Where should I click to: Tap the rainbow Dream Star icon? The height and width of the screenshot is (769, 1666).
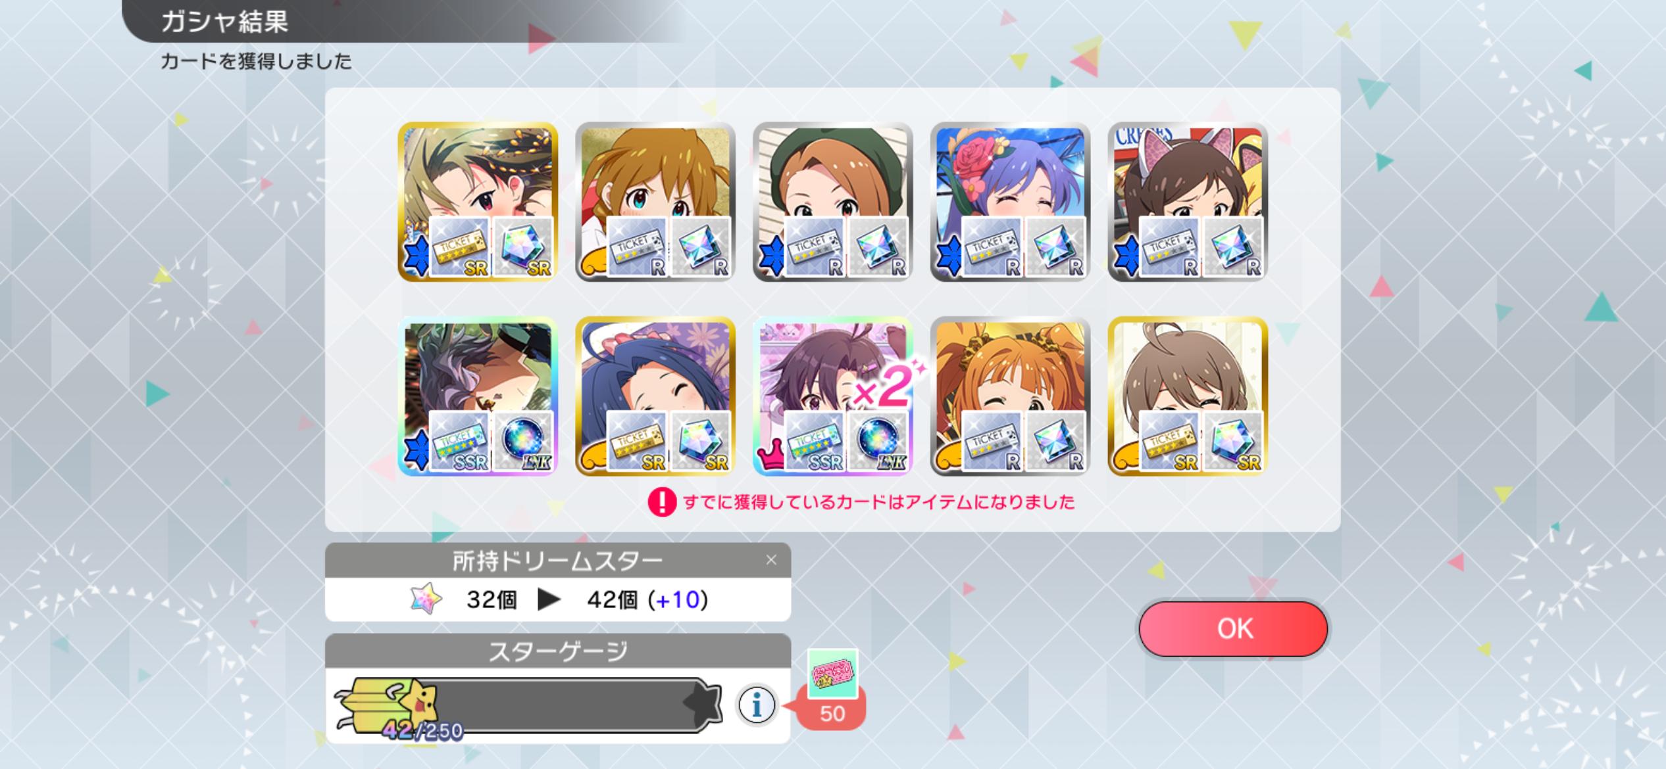[426, 599]
